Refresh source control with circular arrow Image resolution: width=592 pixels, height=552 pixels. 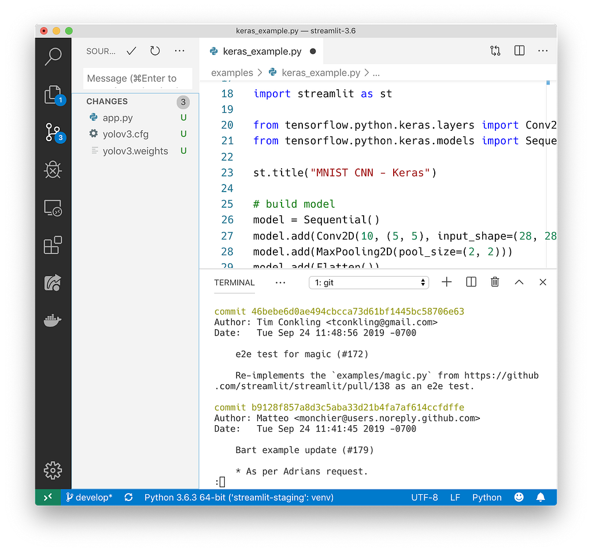point(155,50)
